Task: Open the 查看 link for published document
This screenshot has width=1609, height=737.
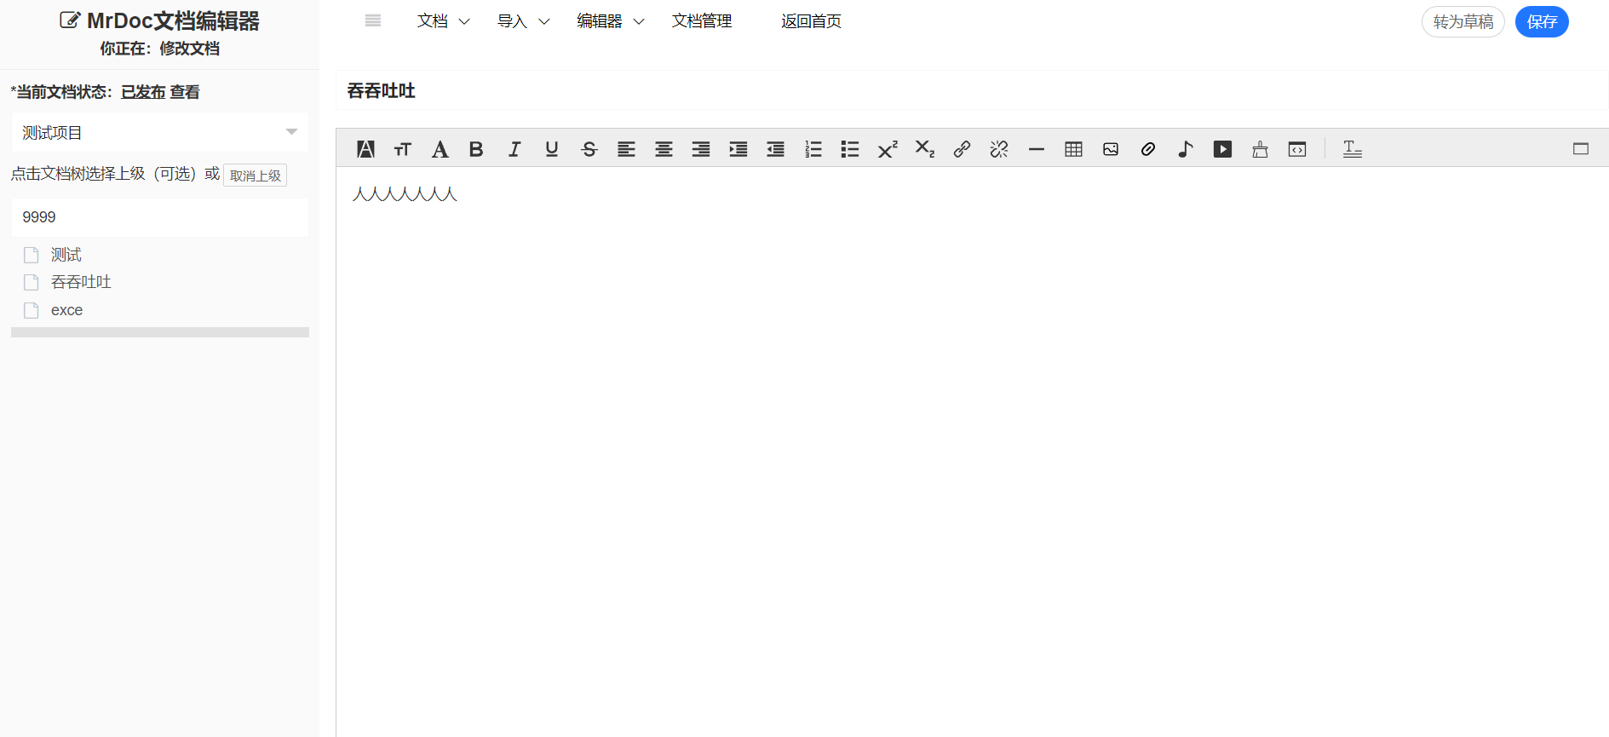Action: [185, 92]
